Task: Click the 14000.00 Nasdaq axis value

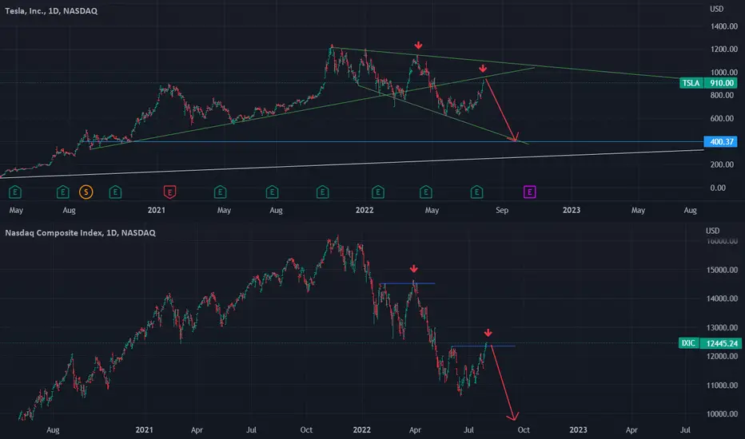Action: coord(722,299)
